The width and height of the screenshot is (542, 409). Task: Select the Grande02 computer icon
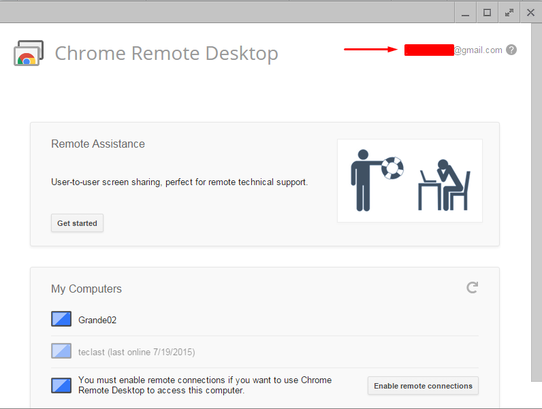(x=61, y=319)
